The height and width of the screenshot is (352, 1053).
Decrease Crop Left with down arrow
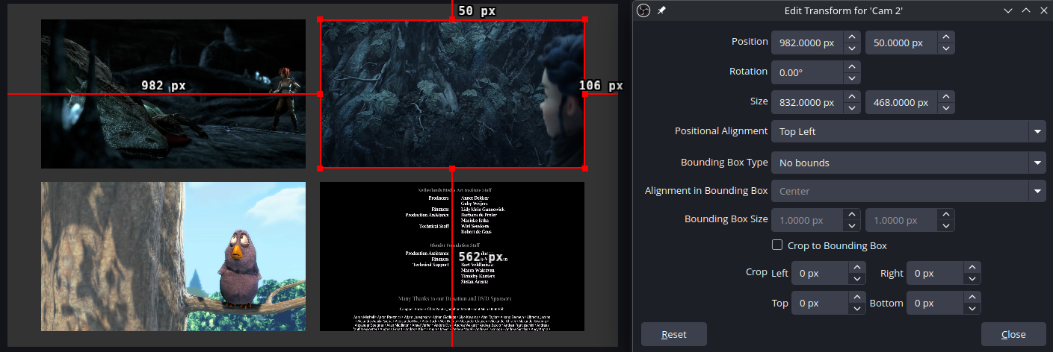(x=857, y=279)
